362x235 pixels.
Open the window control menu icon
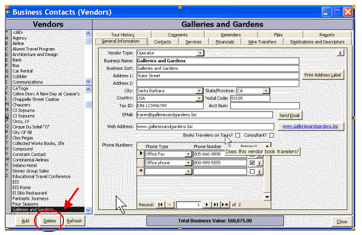coord(8,12)
